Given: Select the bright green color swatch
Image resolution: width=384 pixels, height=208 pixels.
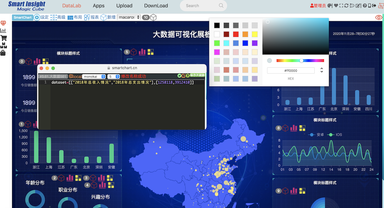Looking at the screenshot, I should pos(217,43).
